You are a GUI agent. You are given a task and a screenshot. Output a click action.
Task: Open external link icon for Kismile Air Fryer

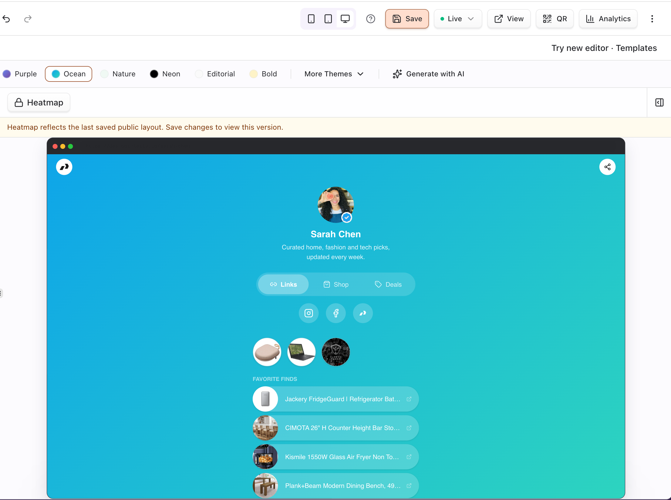409,457
